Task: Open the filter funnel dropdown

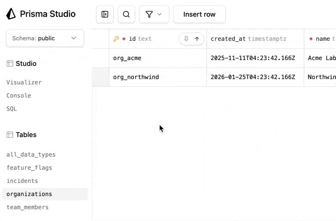Action: point(154,14)
